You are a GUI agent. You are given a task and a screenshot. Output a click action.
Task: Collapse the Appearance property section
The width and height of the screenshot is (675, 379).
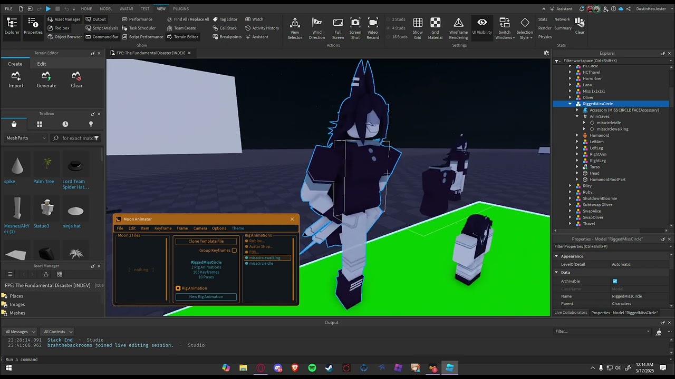tap(556, 256)
